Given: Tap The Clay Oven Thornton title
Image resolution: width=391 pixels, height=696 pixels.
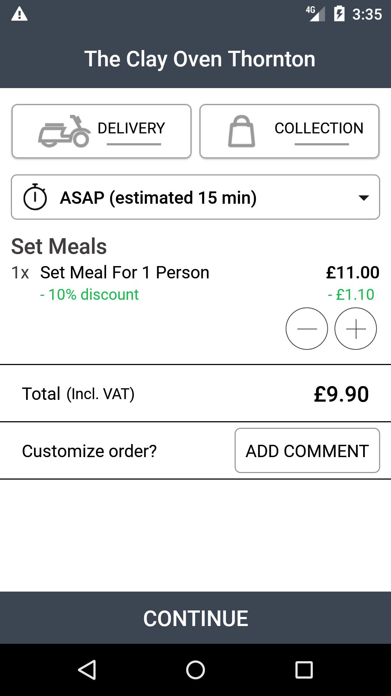Looking at the screenshot, I should 200,59.
